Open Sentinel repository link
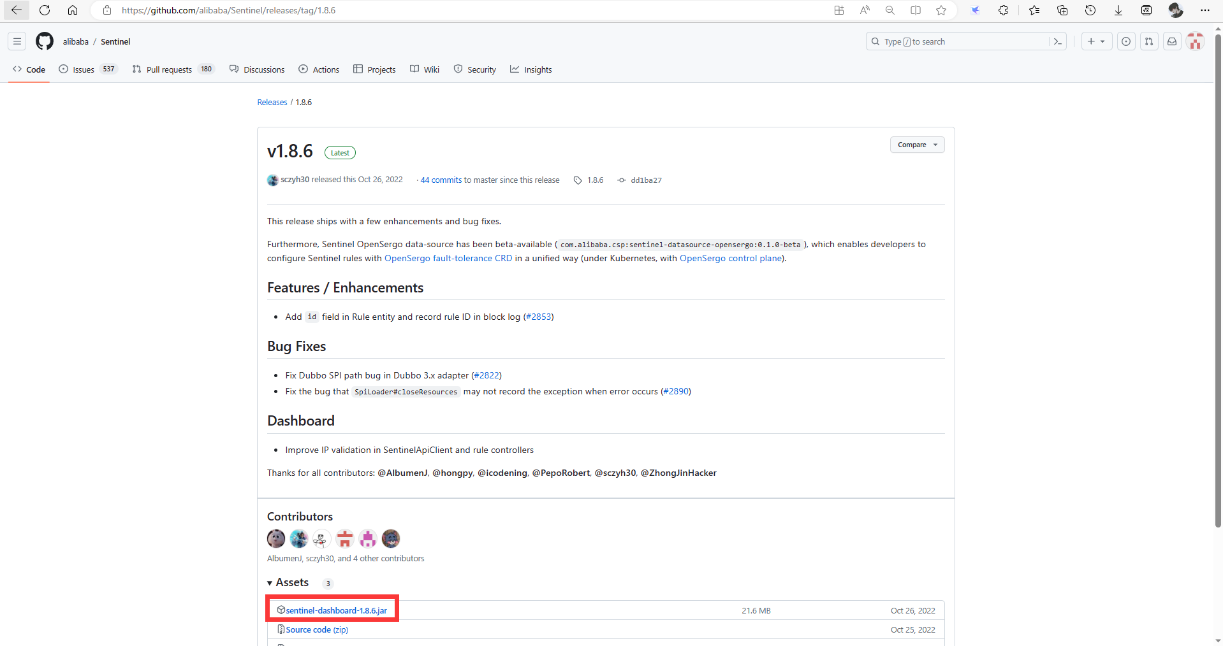The width and height of the screenshot is (1223, 646). 115,41
